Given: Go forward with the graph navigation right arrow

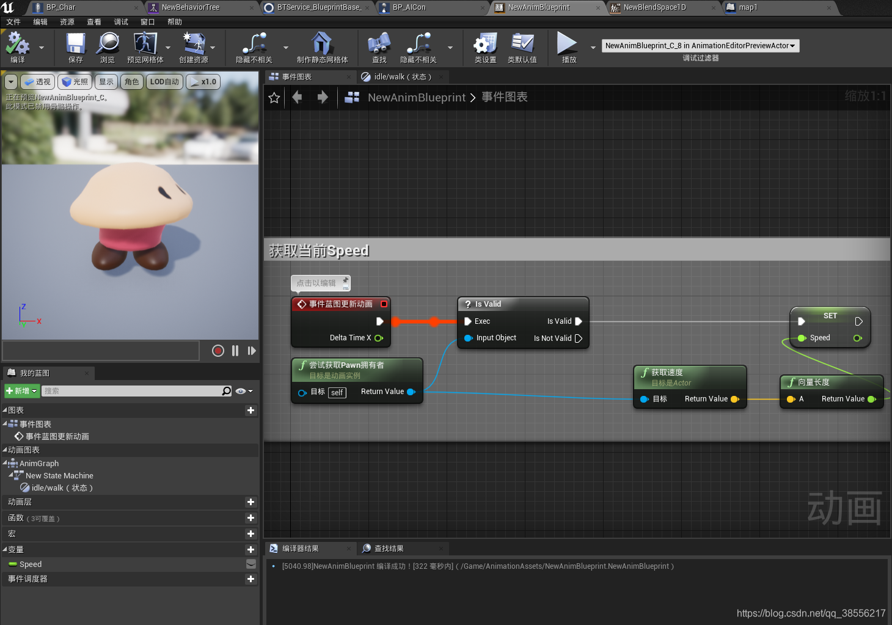Looking at the screenshot, I should tap(323, 97).
